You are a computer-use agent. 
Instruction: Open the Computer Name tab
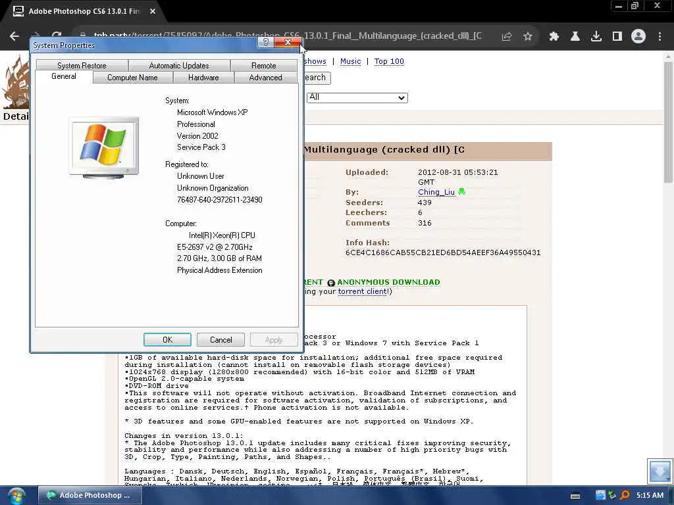(x=132, y=78)
